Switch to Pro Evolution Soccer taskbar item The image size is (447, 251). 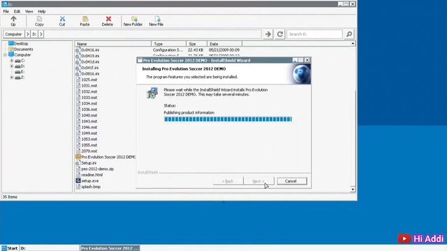point(110,248)
